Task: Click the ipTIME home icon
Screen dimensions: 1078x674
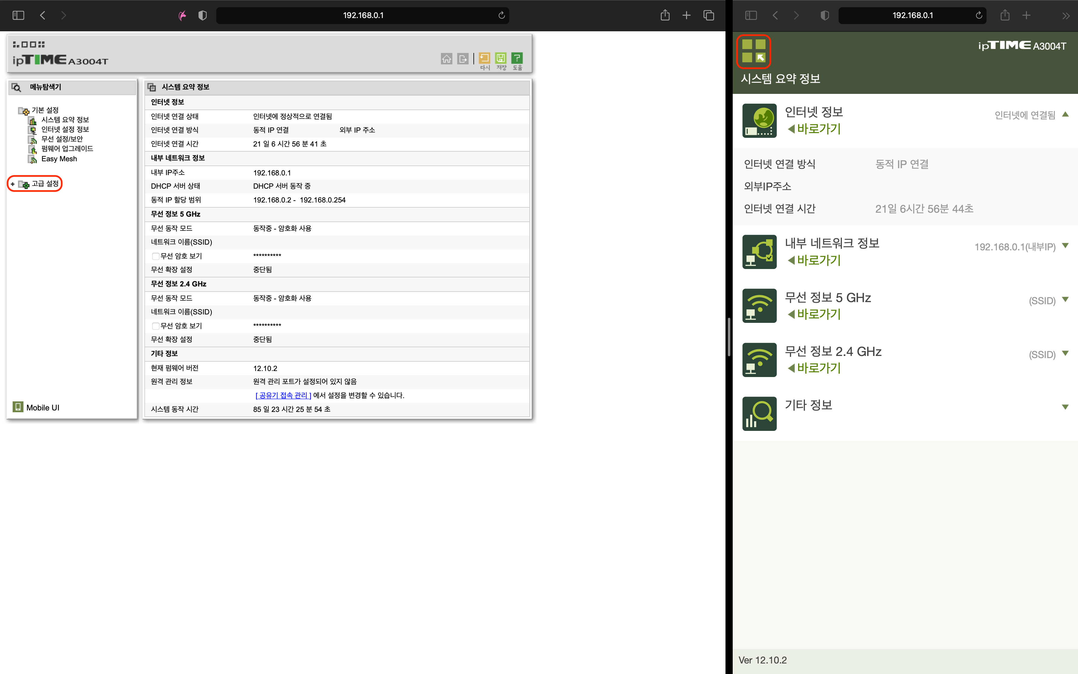Action: click(x=446, y=58)
